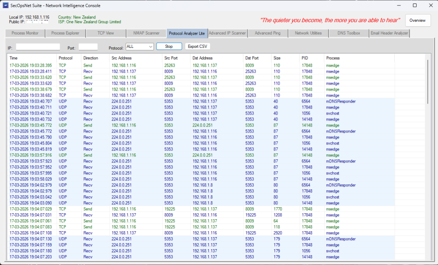The image size is (438, 265).
Task: Switch to the Process Monitor tab
Action: click(x=25, y=33)
